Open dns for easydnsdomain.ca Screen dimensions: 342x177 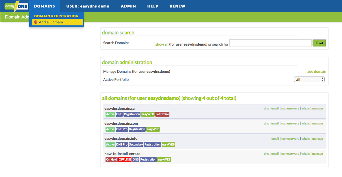click(x=266, y=108)
